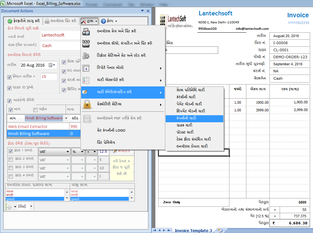Toggle ફીલ્ડ 1 ઉમેરો checkbox
Image resolution: width=313 pixels, height=233 pixels.
[11, 151]
